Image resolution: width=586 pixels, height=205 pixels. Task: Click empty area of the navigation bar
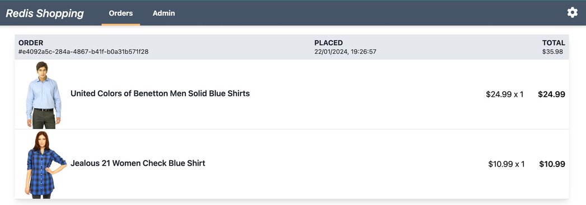click(x=370, y=13)
